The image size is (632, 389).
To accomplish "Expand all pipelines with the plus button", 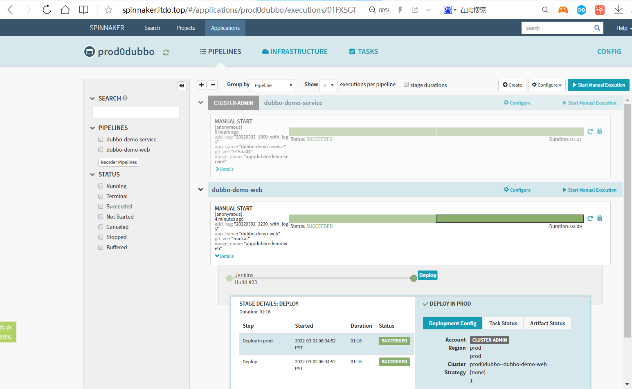I will (x=201, y=85).
